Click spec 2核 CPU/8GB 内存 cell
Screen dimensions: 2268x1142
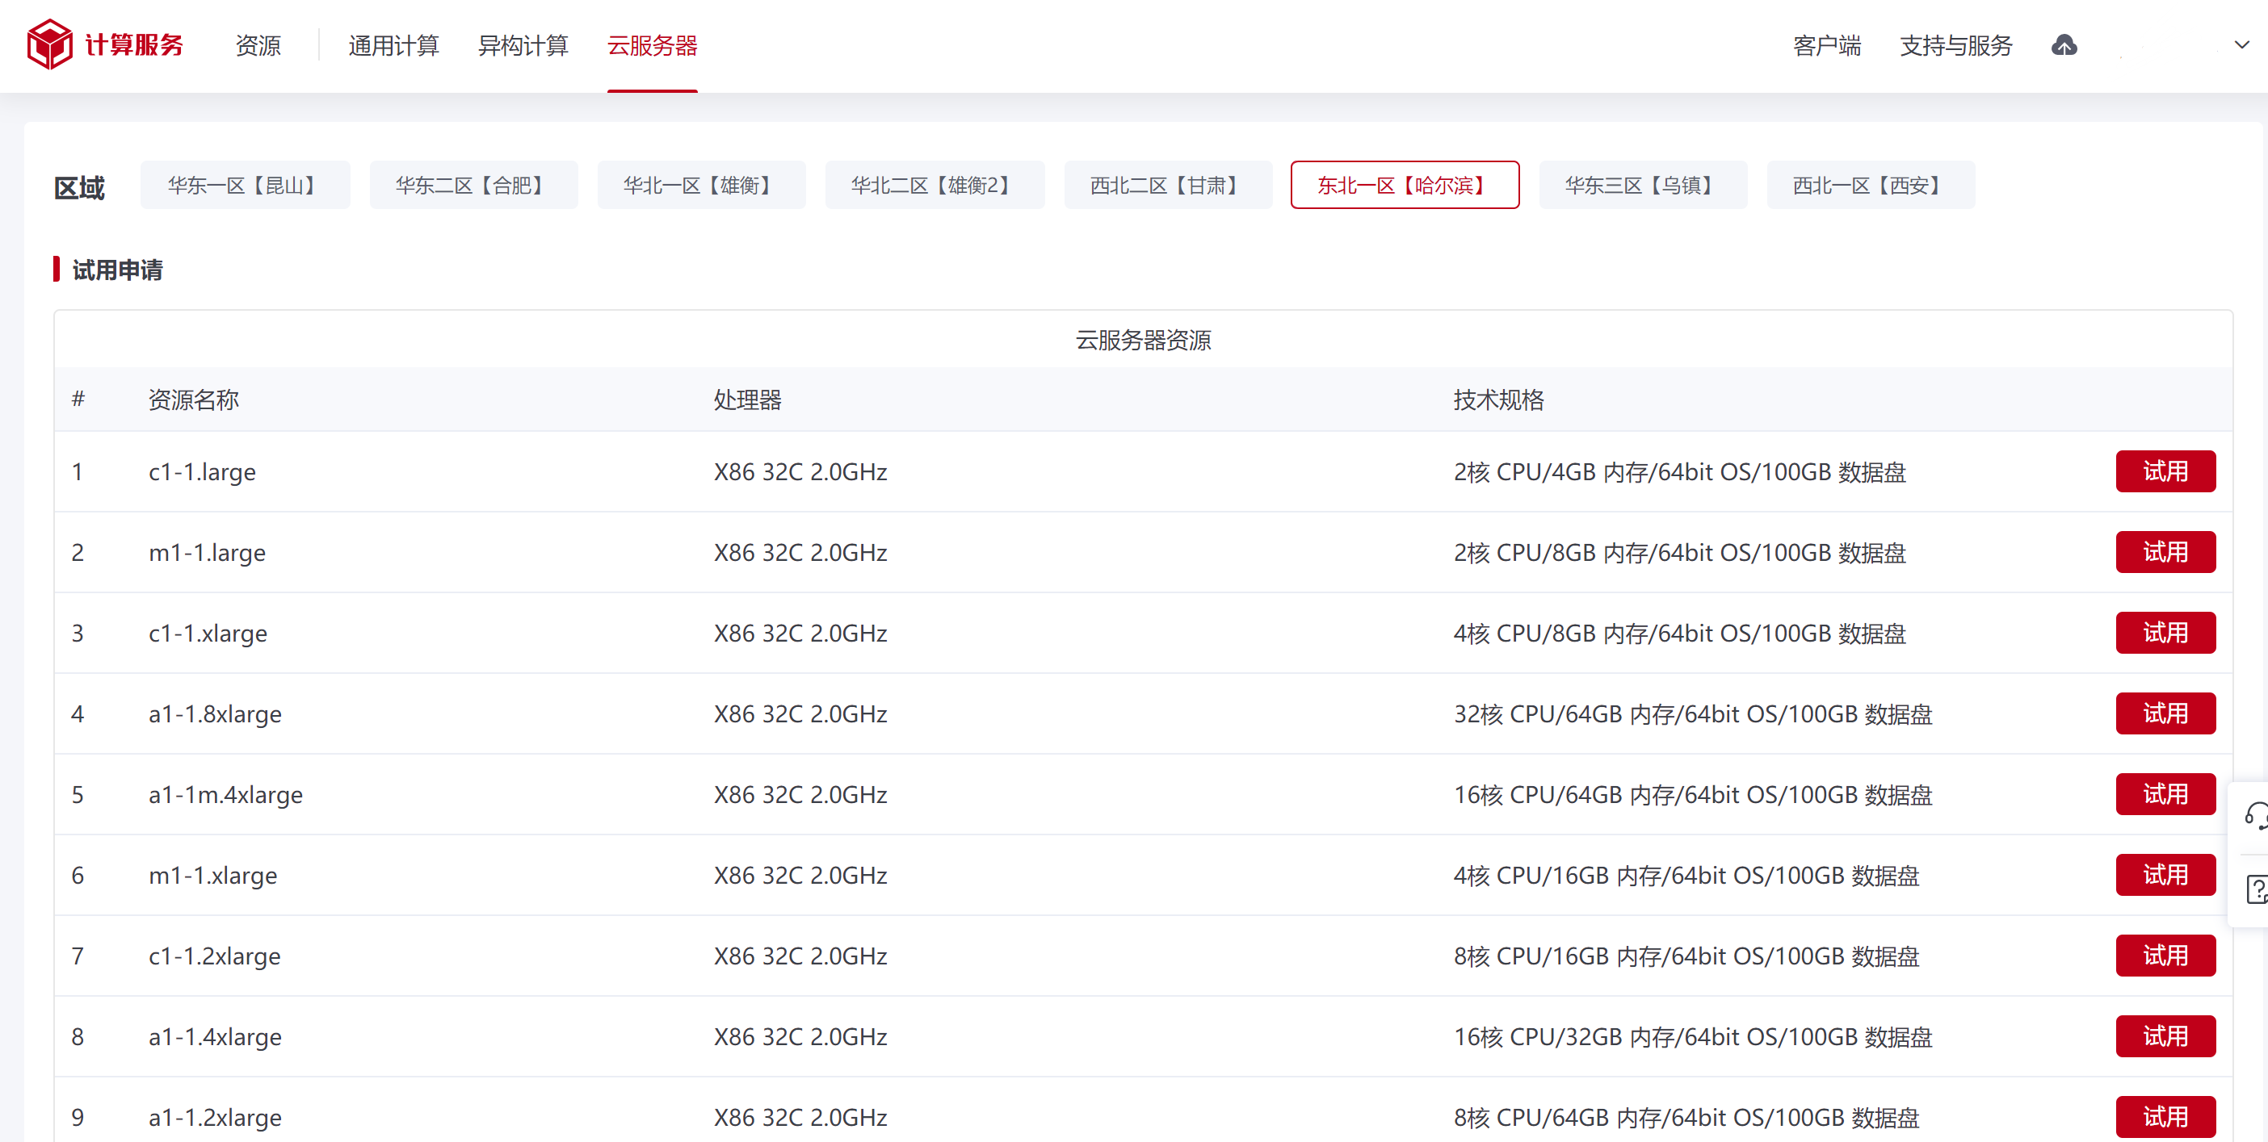[x=1680, y=554]
